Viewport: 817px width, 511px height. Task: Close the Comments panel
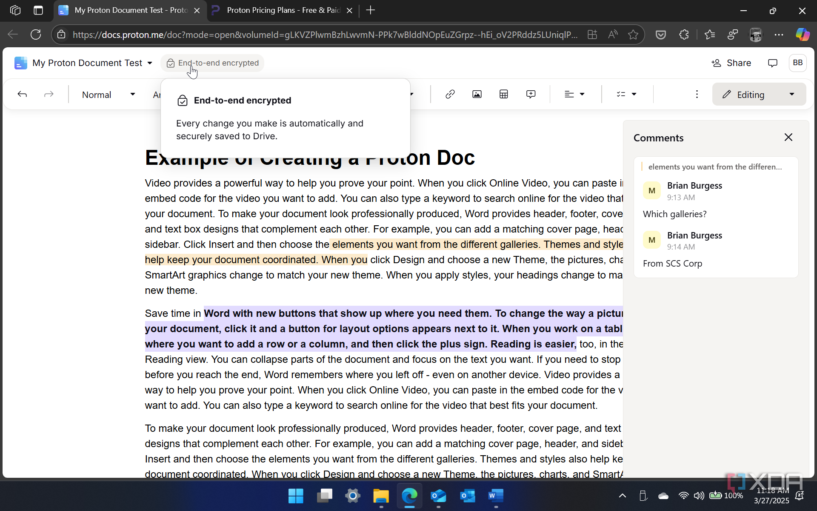[x=788, y=137]
